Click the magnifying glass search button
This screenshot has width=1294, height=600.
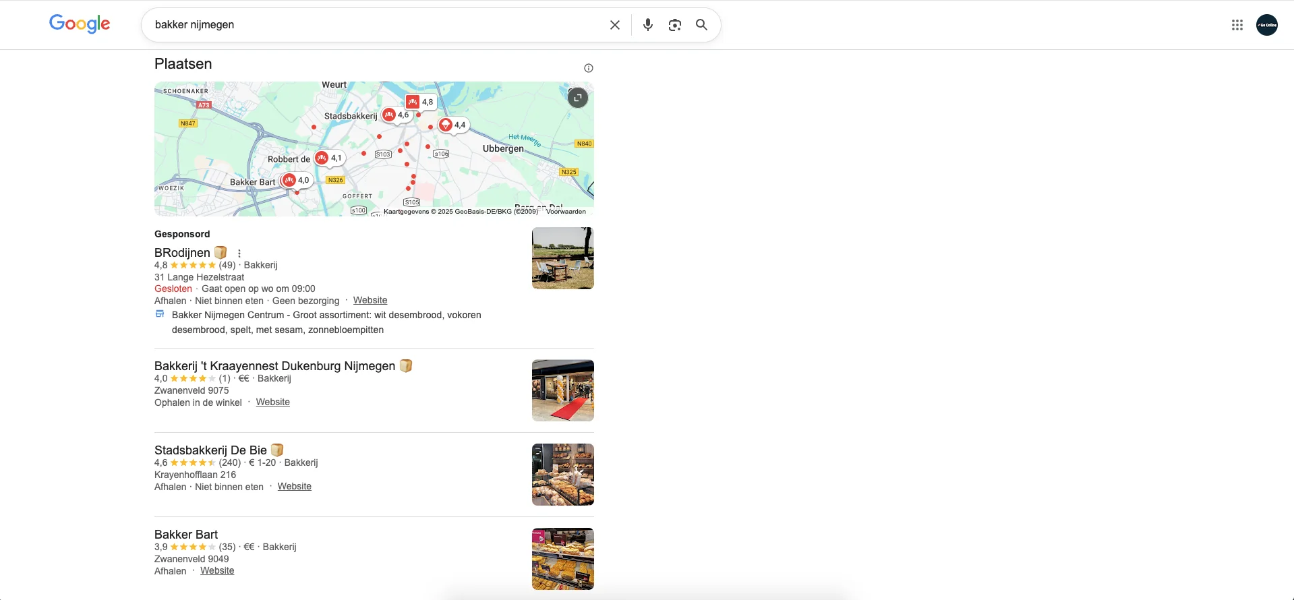(701, 25)
